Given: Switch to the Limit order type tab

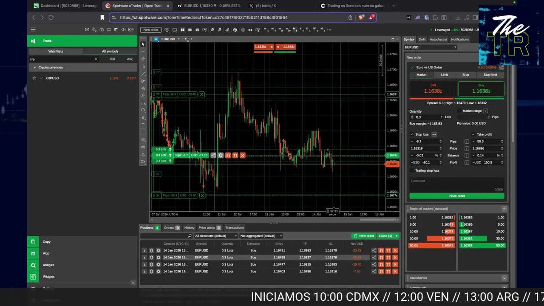Looking at the screenshot, I should [445, 75].
